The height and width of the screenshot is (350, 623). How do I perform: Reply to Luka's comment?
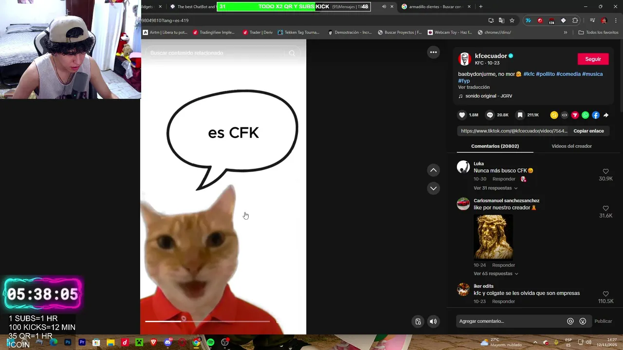504,179
